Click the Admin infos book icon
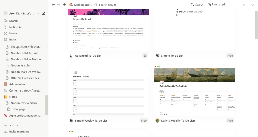The image size is (258, 137). click(x=5, y=84)
